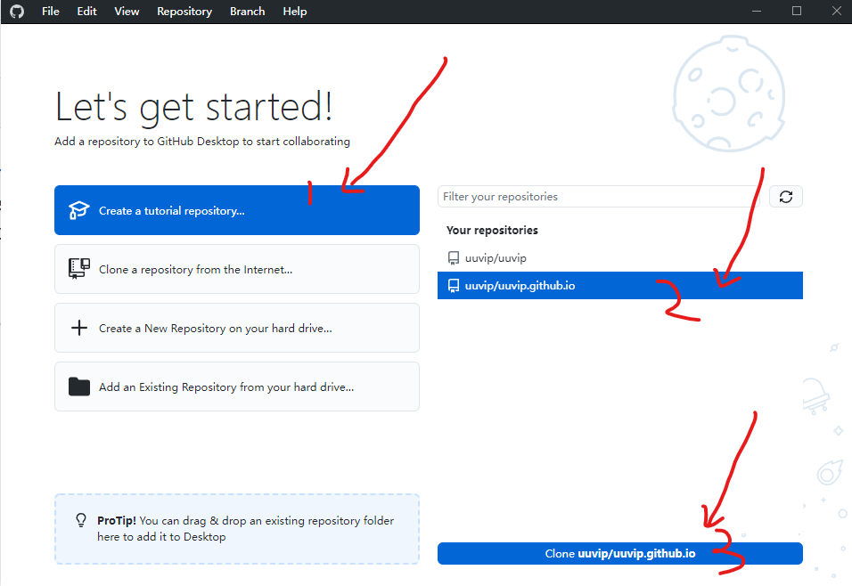This screenshot has width=852, height=586.
Task: Click Create a tutorial repository button
Action: 237,210
